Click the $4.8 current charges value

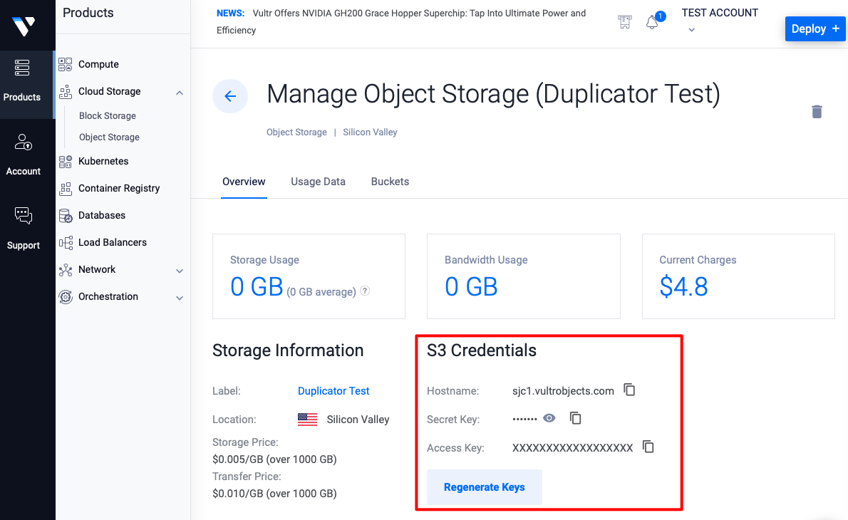[x=683, y=286]
